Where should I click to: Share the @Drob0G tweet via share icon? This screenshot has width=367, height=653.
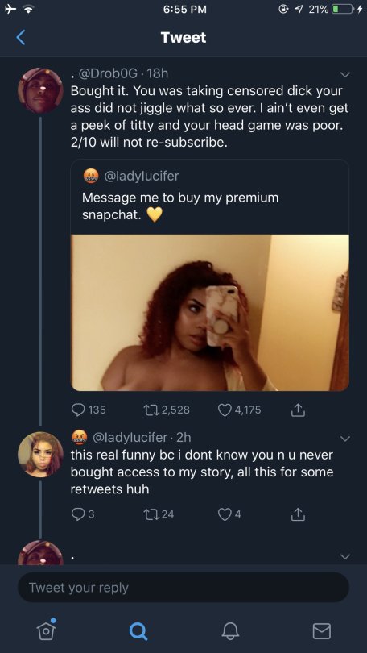(x=298, y=410)
